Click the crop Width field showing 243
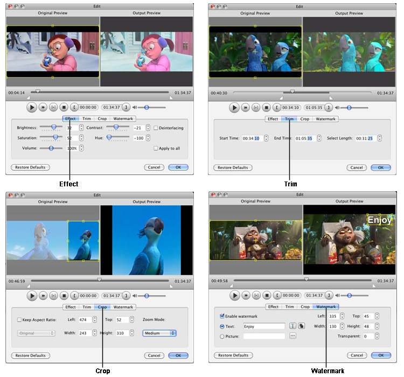The width and height of the screenshot is (404, 377). (85, 333)
